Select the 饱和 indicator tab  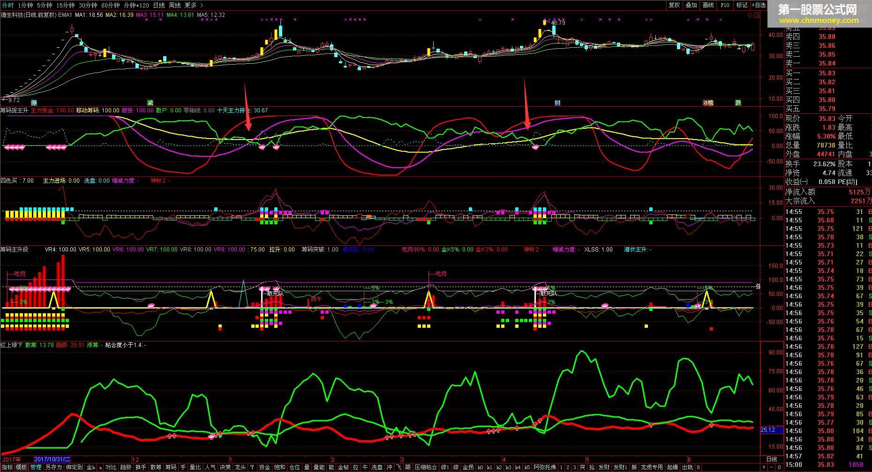click(279, 467)
